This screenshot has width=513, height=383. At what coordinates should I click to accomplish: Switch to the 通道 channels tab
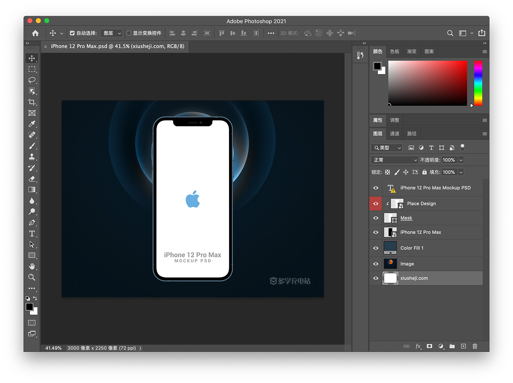[395, 133]
